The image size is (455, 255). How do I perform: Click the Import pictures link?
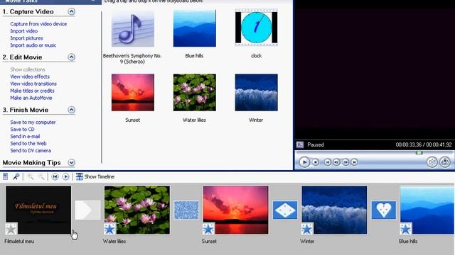click(26, 38)
